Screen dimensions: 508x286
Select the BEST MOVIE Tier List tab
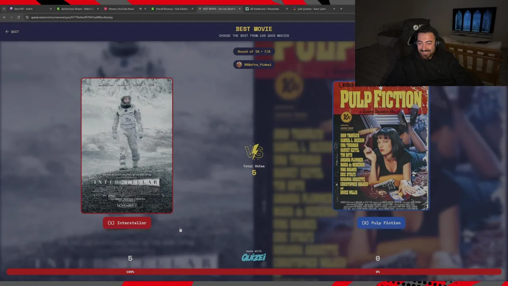coord(219,9)
